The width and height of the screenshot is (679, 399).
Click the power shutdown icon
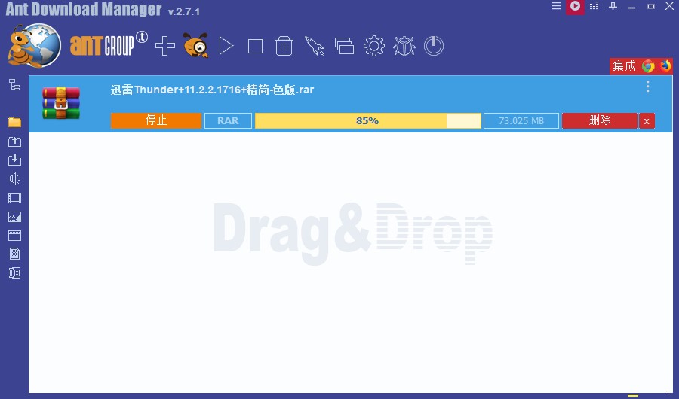pyautogui.click(x=434, y=46)
